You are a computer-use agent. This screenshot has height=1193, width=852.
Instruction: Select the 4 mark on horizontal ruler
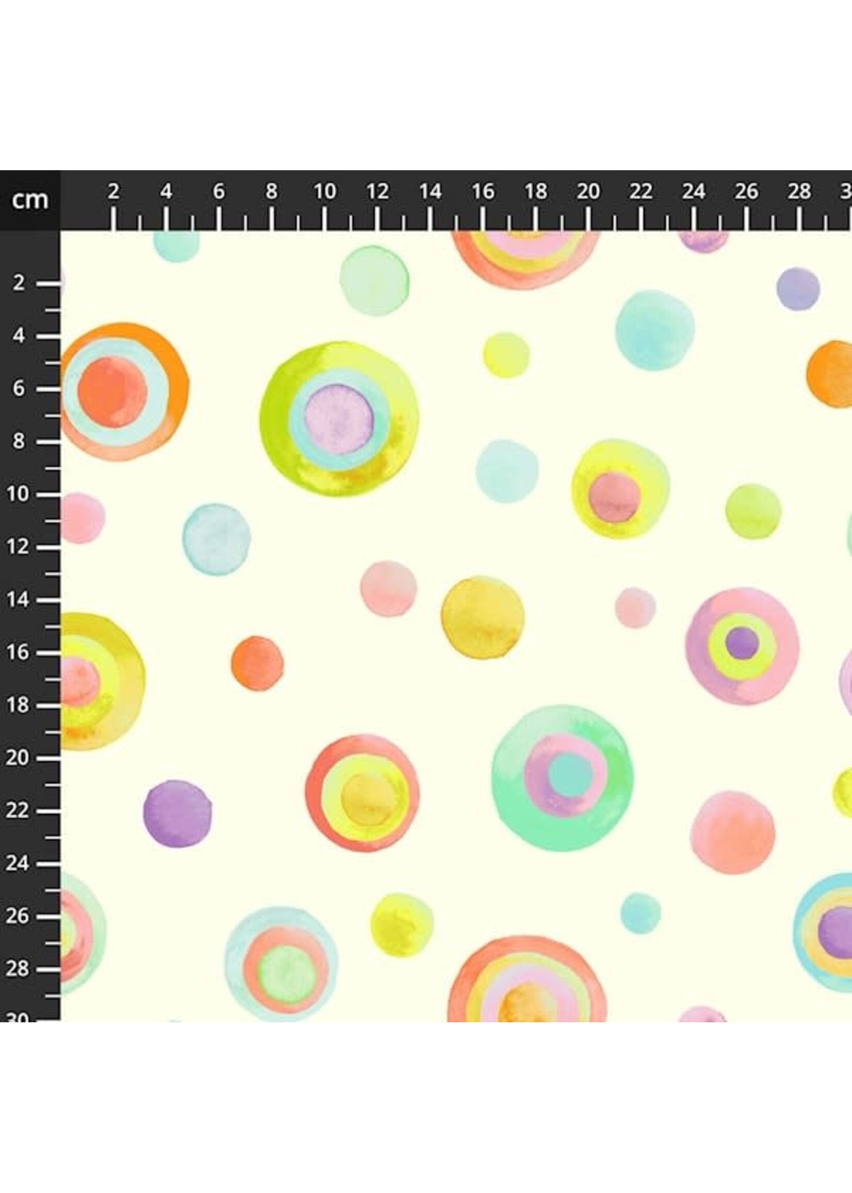point(166,191)
